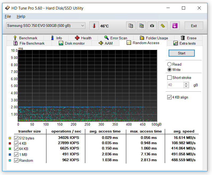
Task: Open the Samsung SSD drive dropdown
Action: tap(46, 25)
